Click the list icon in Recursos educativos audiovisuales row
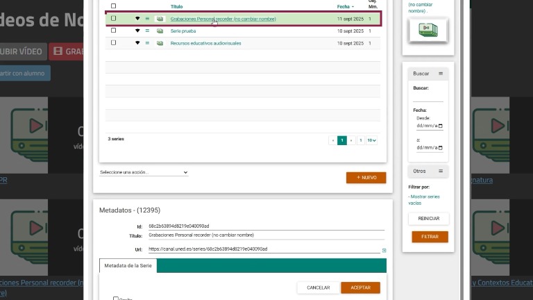Image resolution: width=533 pixels, height=300 pixels. [147, 43]
